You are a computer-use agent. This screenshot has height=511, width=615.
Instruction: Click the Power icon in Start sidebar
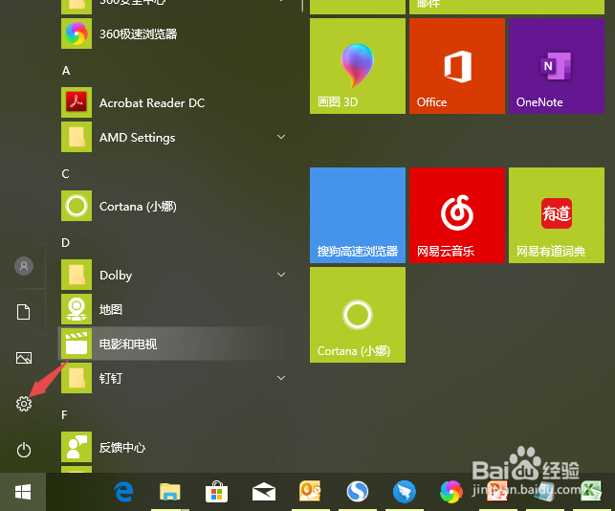tap(24, 450)
